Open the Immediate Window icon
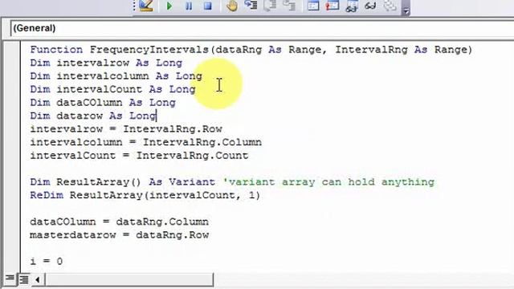This screenshot has width=514, height=289. [x=332, y=6]
